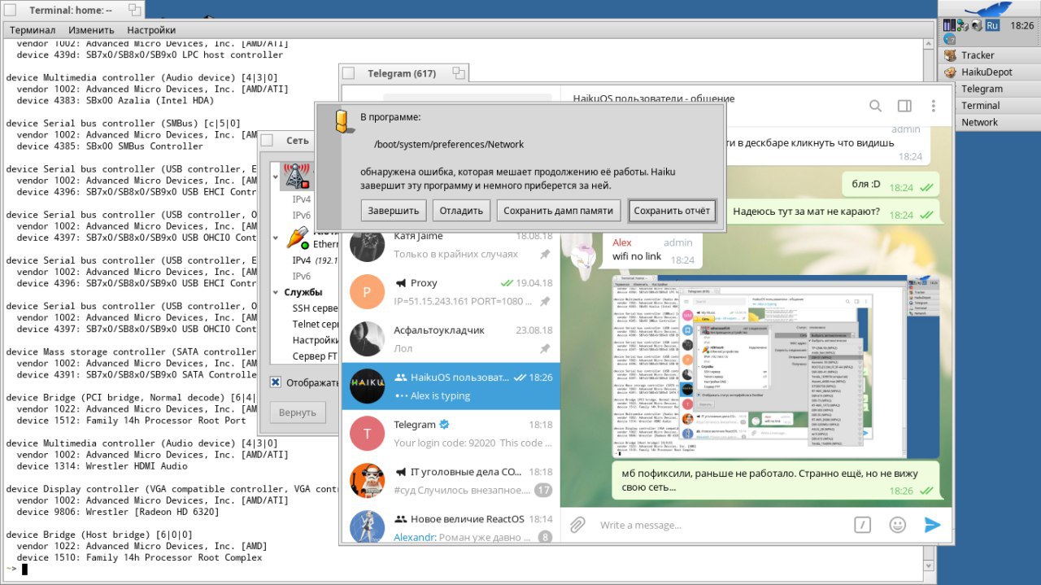Collapse the Службы tree section
Viewport: 1041px width, 585px height.
[x=276, y=292]
